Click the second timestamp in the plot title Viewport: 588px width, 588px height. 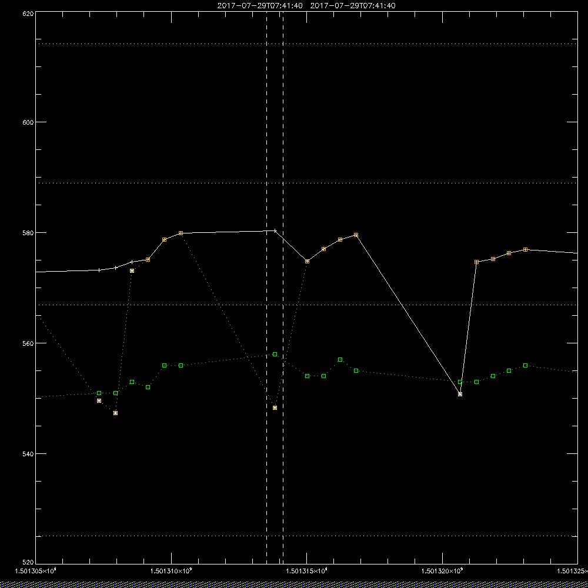[x=353, y=6]
